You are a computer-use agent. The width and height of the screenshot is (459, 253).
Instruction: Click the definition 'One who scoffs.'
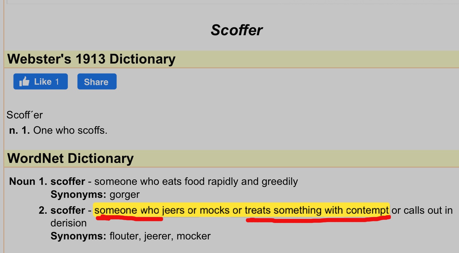tap(70, 130)
